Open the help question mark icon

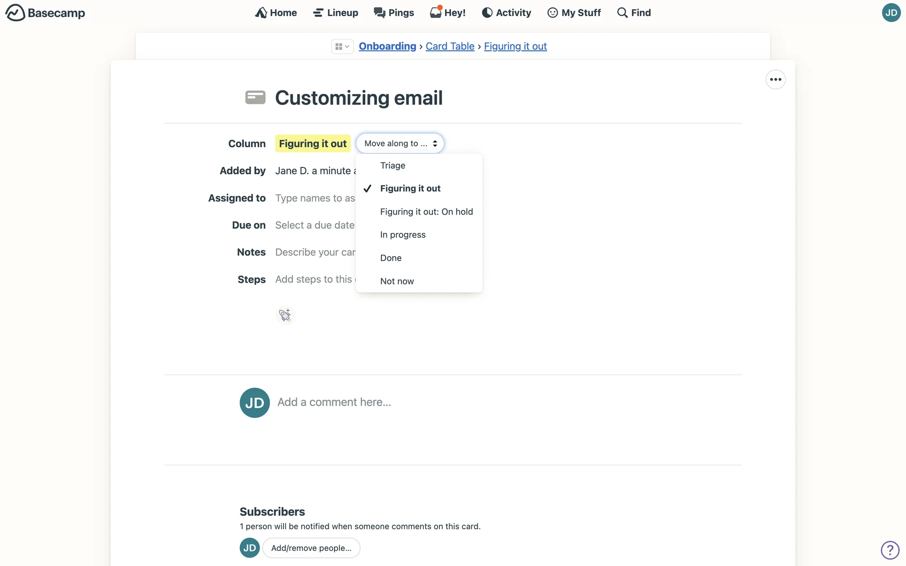pyautogui.click(x=890, y=550)
